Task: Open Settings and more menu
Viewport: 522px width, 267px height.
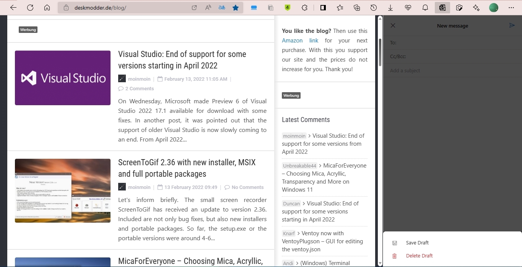Action: pos(511,8)
